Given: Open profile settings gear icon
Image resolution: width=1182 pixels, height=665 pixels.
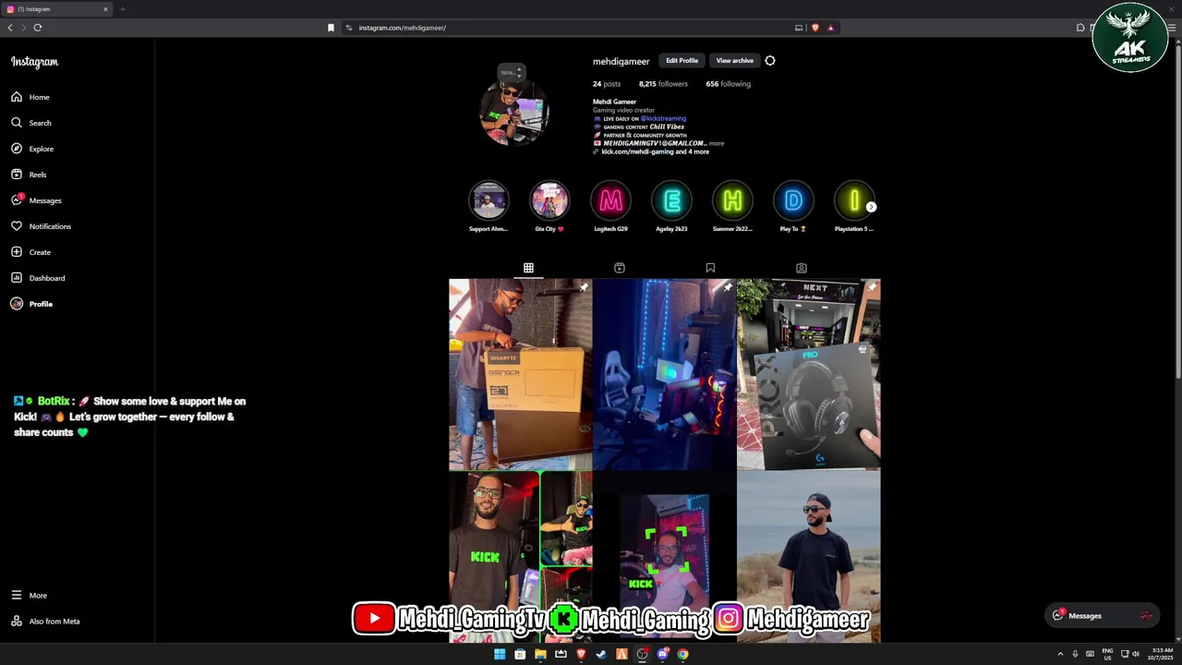Looking at the screenshot, I should click(770, 61).
